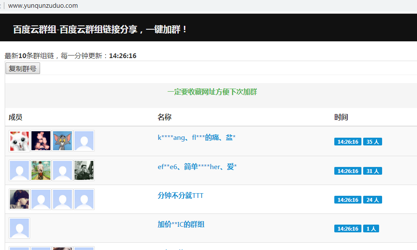Click the lone avatar in 加价**IC的群组 row
The width and height of the screenshot is (417, 250).
click(x=19, y=228)
